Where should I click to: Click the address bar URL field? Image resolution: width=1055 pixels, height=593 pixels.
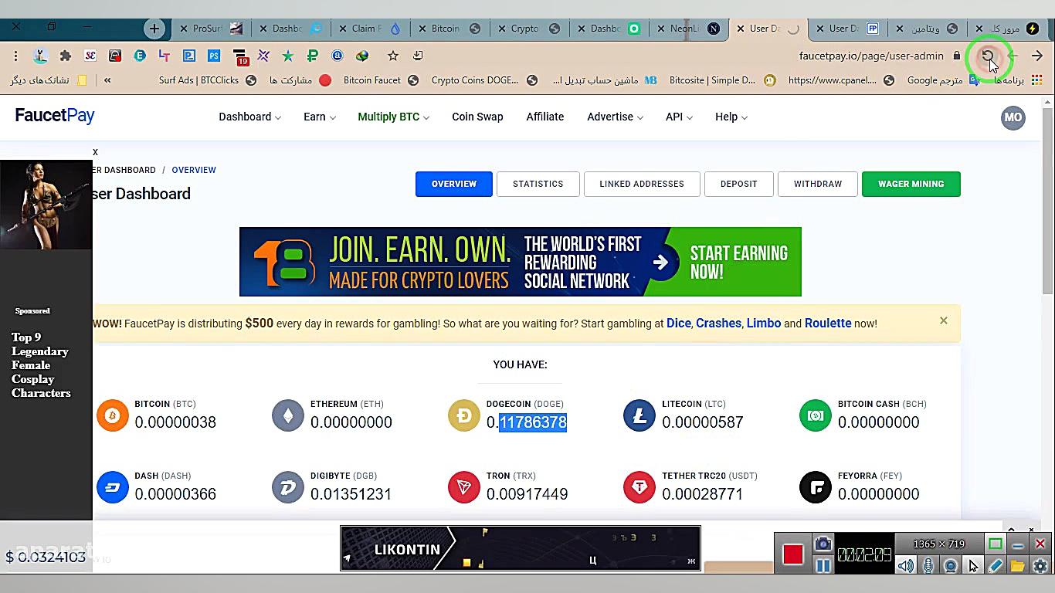[x=871, y=56]
